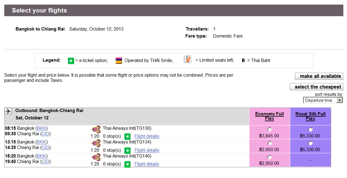Click the Thai Airways logo for flight TG140
Image resolution: width=347 pixels, height=178 pixels.
point(96,157)
